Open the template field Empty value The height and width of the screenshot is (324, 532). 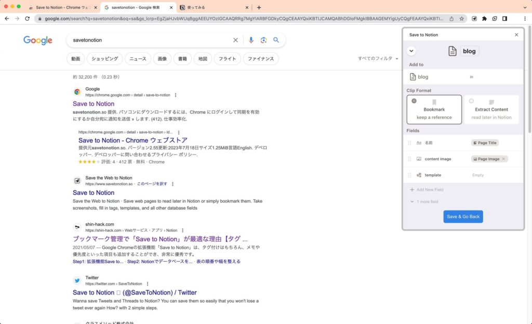point(478,175)
